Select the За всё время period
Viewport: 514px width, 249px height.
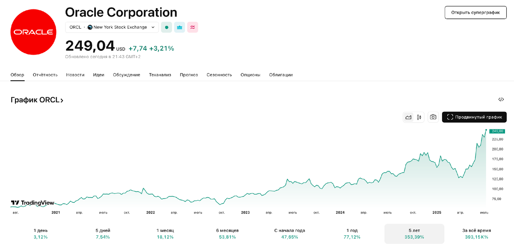point(476,234)
